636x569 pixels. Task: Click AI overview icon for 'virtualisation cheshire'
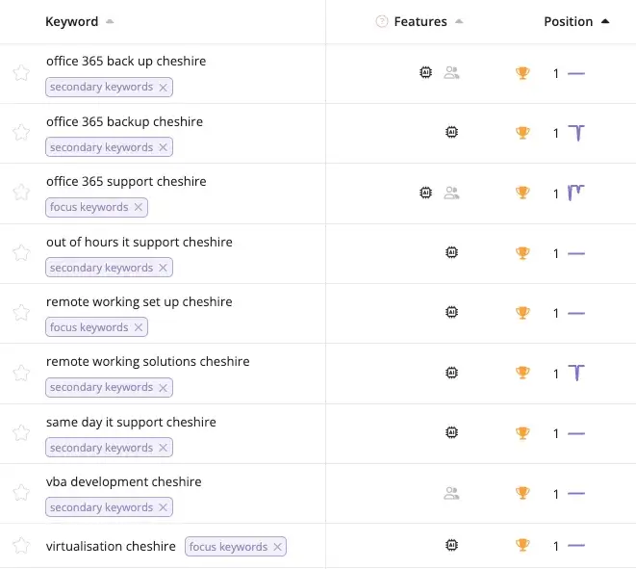(451, 546)
